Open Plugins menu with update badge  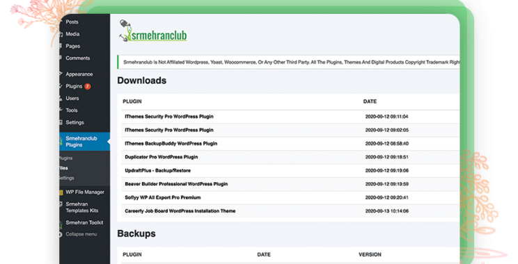(74, 86)
